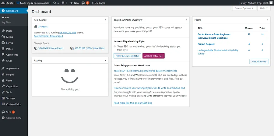The height and width of the screenshot is (136, 274).
Task: Click the Settings icon in sidebar
Action: [3, 98]
